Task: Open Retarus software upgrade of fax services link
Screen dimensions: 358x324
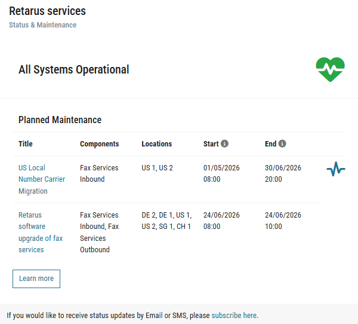Action: (x=41, y=233)
